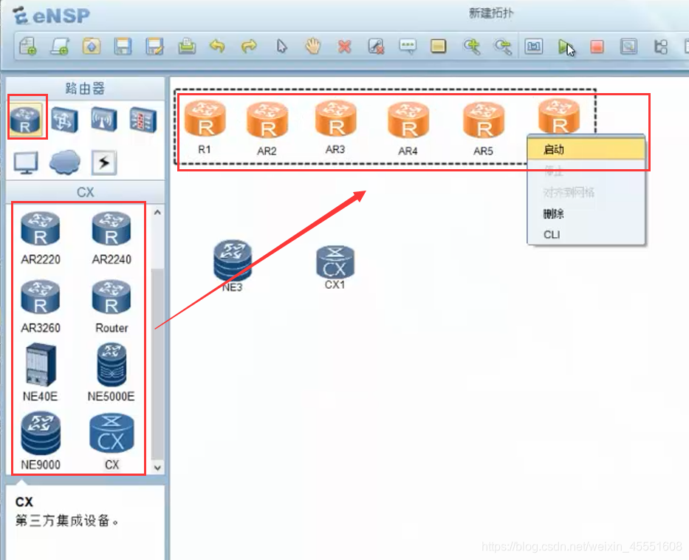Click the data capture toolbar icon
The height and width of the screenshot is (560, 689).
coord(628,46)
